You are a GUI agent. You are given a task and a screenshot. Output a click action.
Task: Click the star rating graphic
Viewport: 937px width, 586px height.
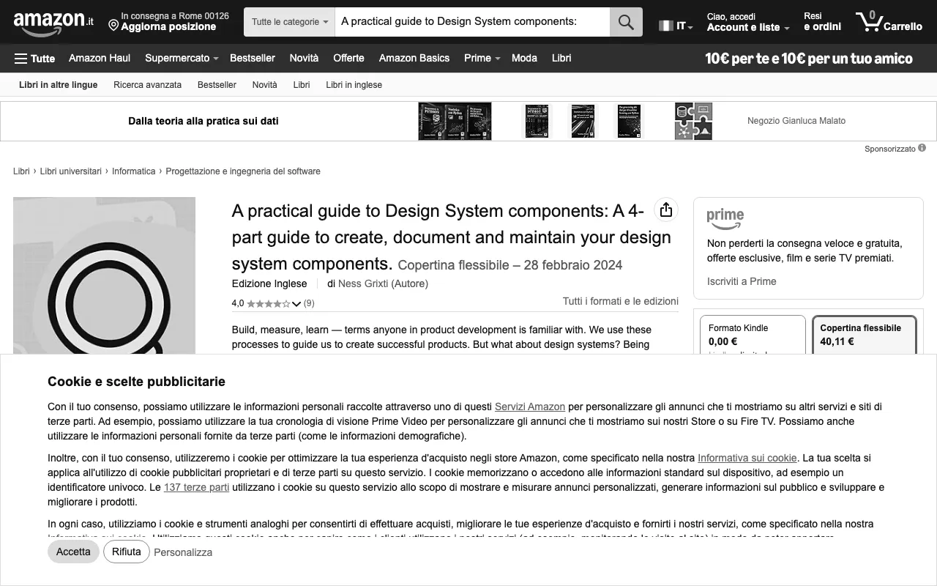(x=268, y=303)
